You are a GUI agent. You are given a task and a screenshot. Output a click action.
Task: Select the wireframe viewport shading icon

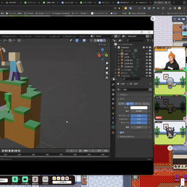point(95,41)
